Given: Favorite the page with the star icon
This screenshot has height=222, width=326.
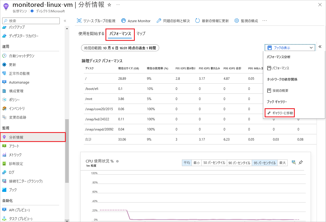Looking at the screenshot, I should tap(109, 5).
